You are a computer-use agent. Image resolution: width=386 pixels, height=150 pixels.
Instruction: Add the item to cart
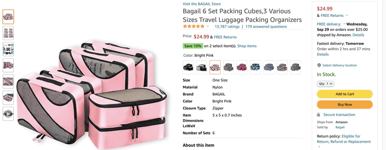(x=345, y=94)
